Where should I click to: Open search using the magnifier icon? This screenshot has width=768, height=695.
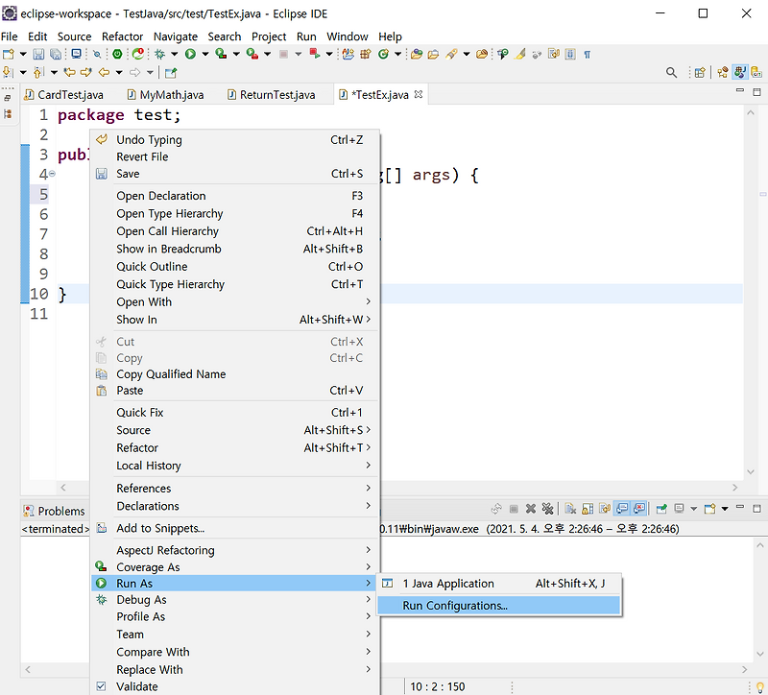[x=672, y=70]
